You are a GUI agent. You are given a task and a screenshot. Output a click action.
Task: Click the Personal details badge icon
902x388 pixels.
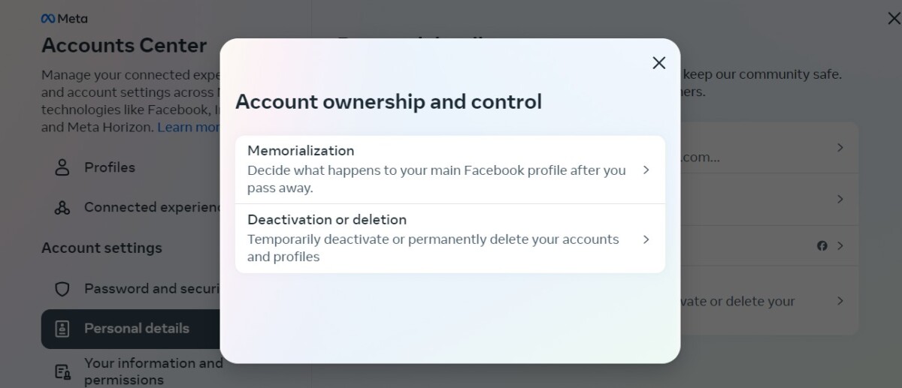tap(62, 329)
